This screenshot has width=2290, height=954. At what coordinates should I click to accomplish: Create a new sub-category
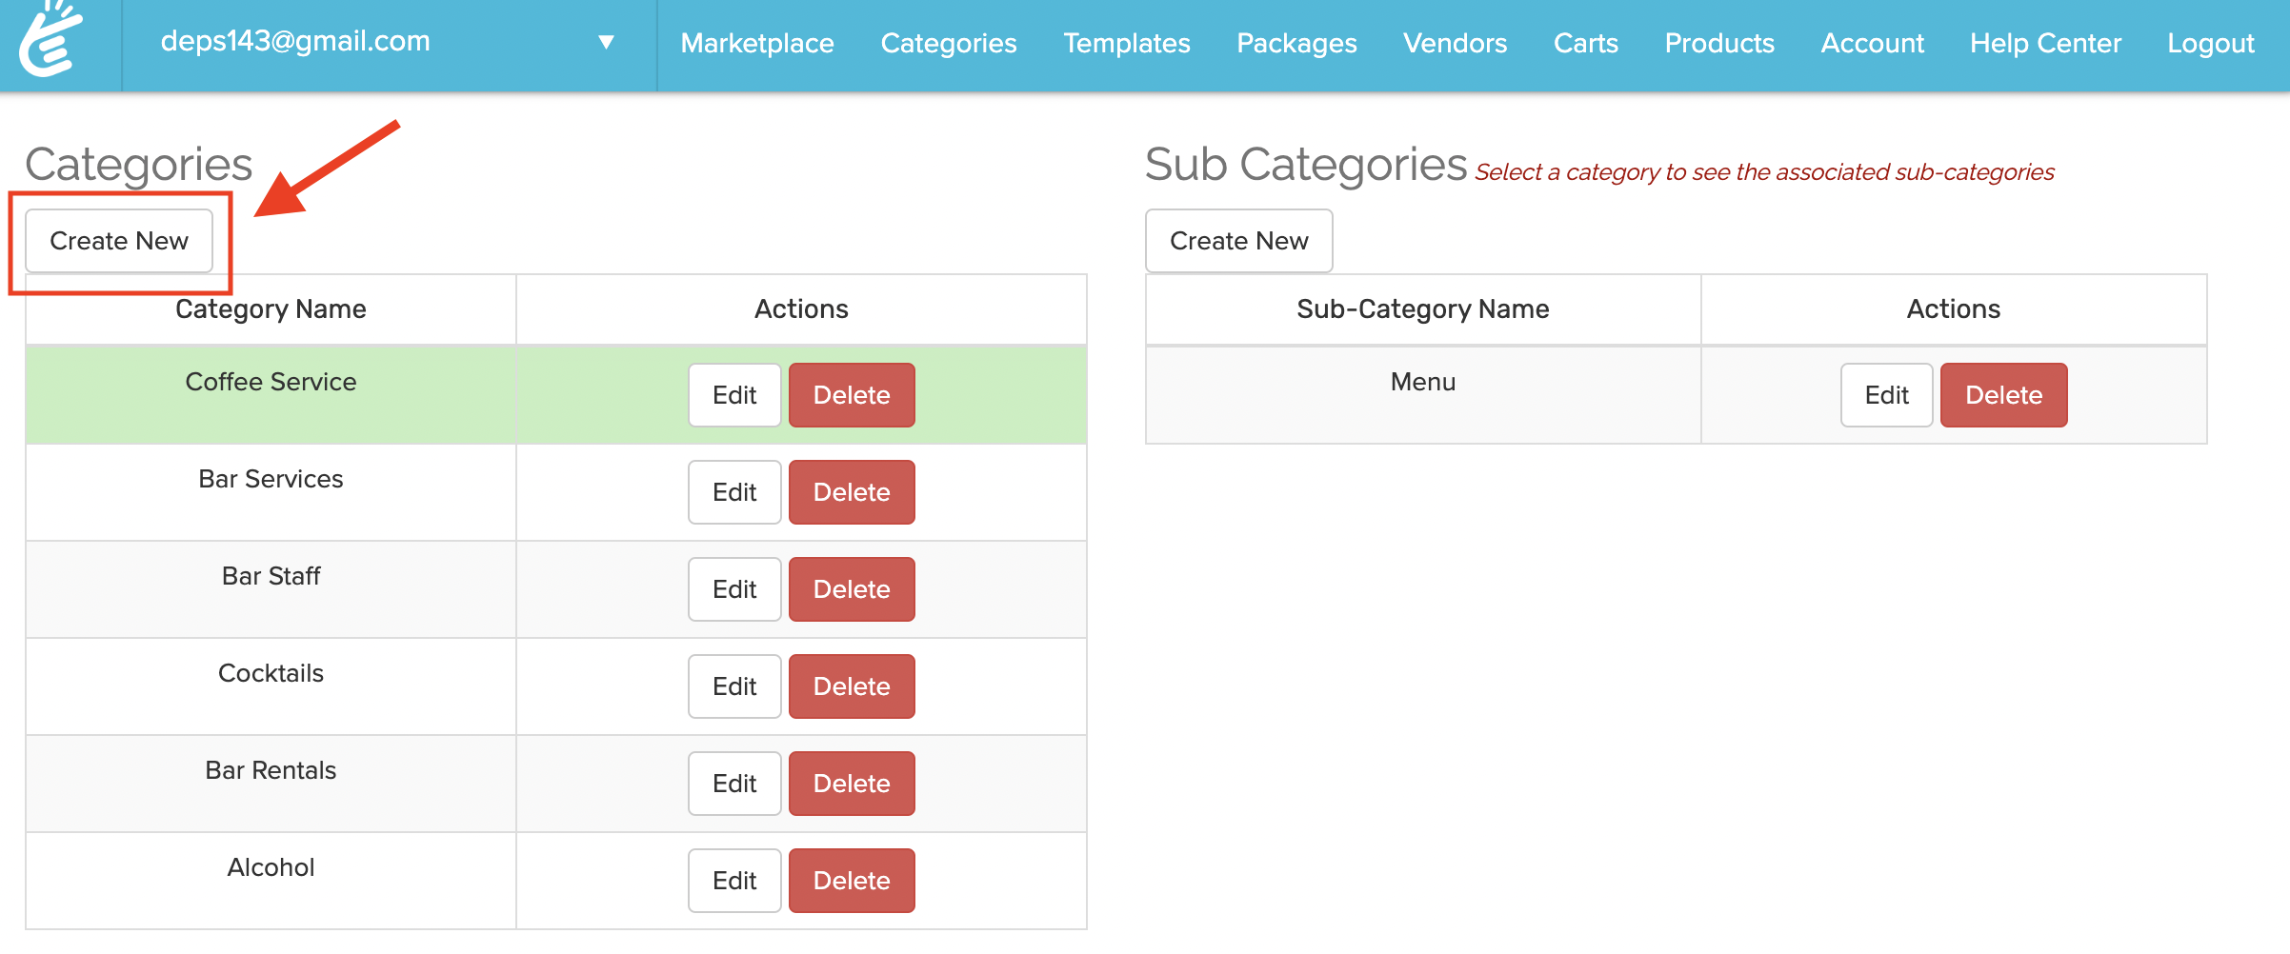(1238, 241)
